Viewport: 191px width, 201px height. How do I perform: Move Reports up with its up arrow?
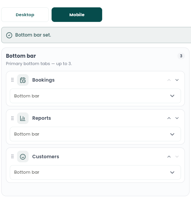click(169, 118)
